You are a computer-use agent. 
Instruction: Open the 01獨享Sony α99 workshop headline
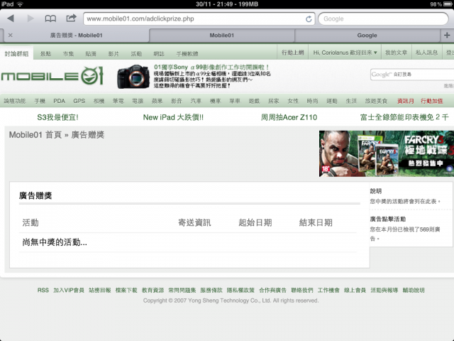[x=211, y=67]
